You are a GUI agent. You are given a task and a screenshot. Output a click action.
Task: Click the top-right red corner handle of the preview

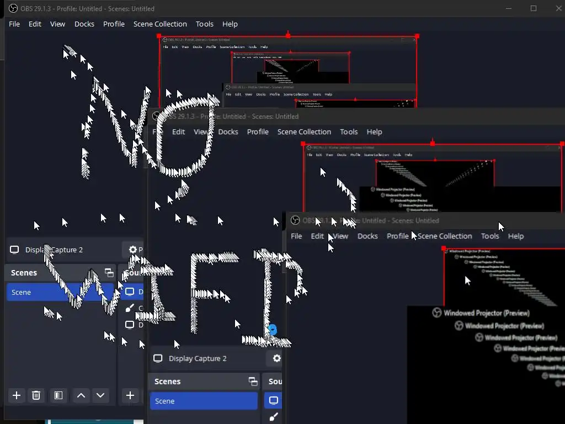click(417, 36)
